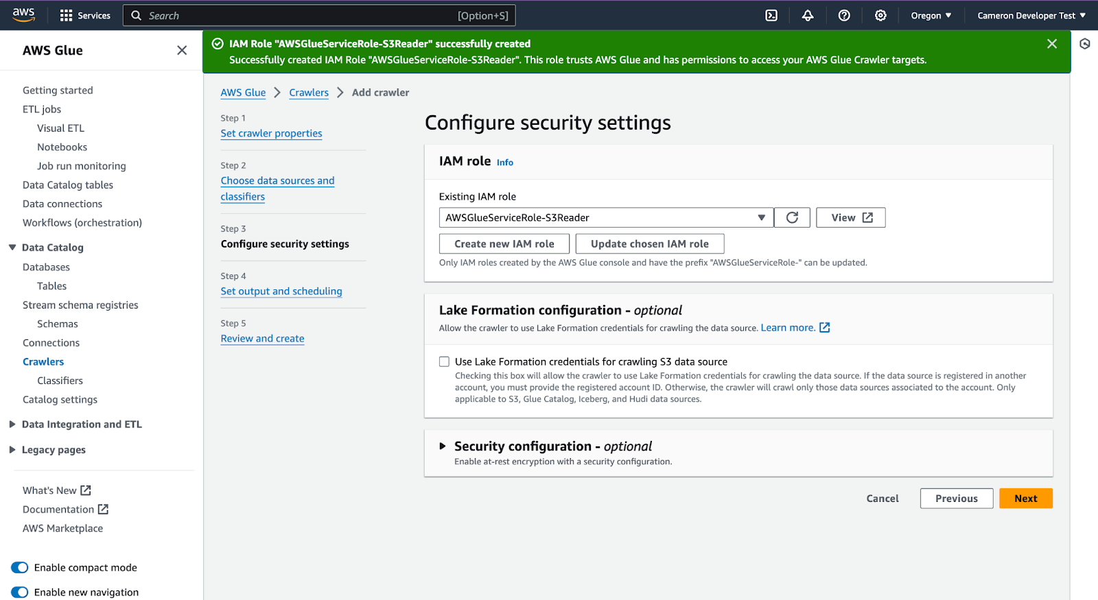
Task: Open the Oregon region dropdown
Action: pos(931,15)
